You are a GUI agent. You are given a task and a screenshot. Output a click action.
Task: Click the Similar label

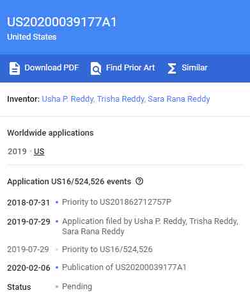194,68
